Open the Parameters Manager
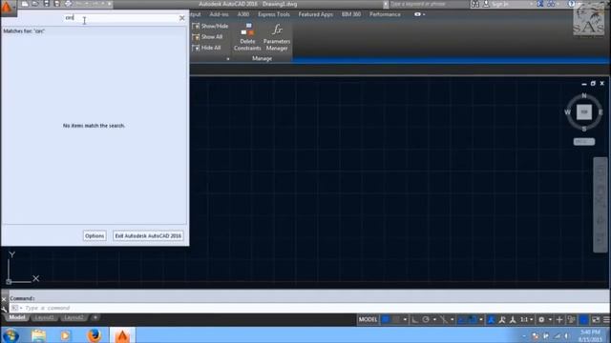The height and width of the screenshot is (343, 611). (277, 37)
